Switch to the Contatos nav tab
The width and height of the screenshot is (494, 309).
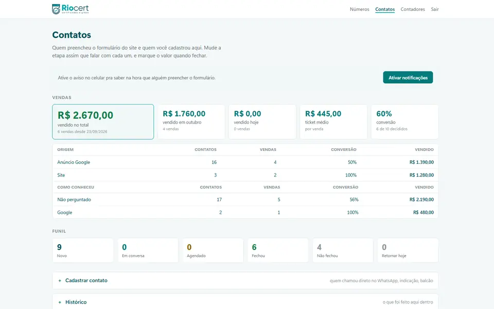[385, 9]
